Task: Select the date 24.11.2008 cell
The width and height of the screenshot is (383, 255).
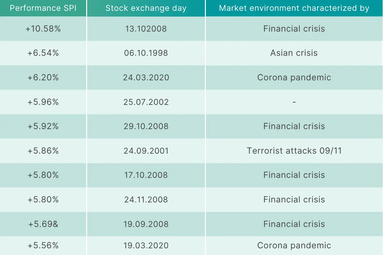Action: (x=146, y=200)
